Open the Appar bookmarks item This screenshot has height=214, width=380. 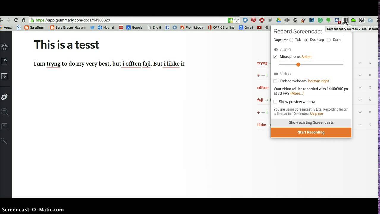[x=6, y=27]
